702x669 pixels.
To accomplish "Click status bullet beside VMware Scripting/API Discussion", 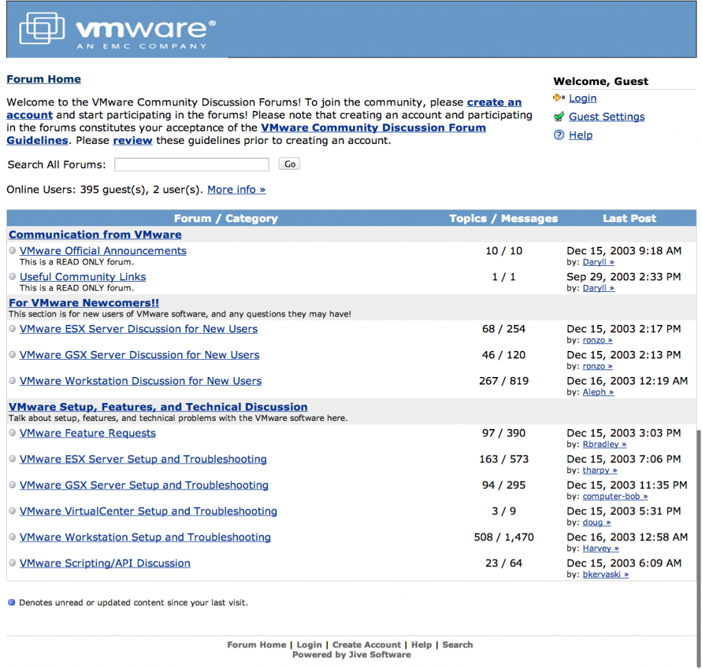I will tap(12, 563).
